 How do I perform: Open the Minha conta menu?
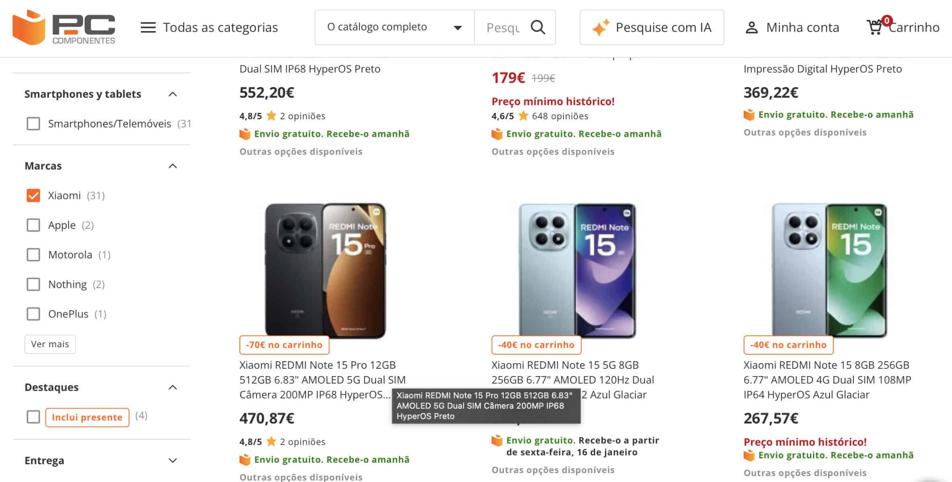point(802,27)
